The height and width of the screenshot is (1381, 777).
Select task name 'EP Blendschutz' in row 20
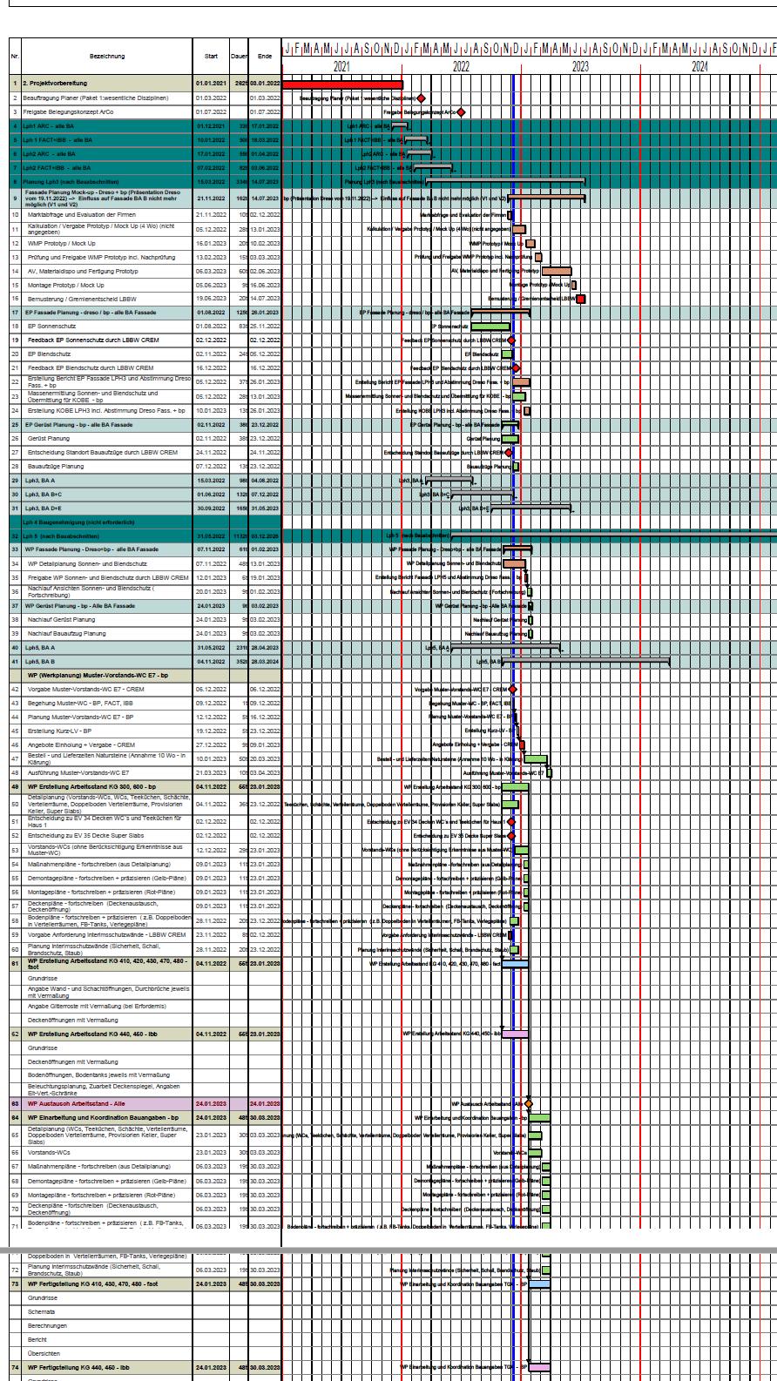[51, 354]
